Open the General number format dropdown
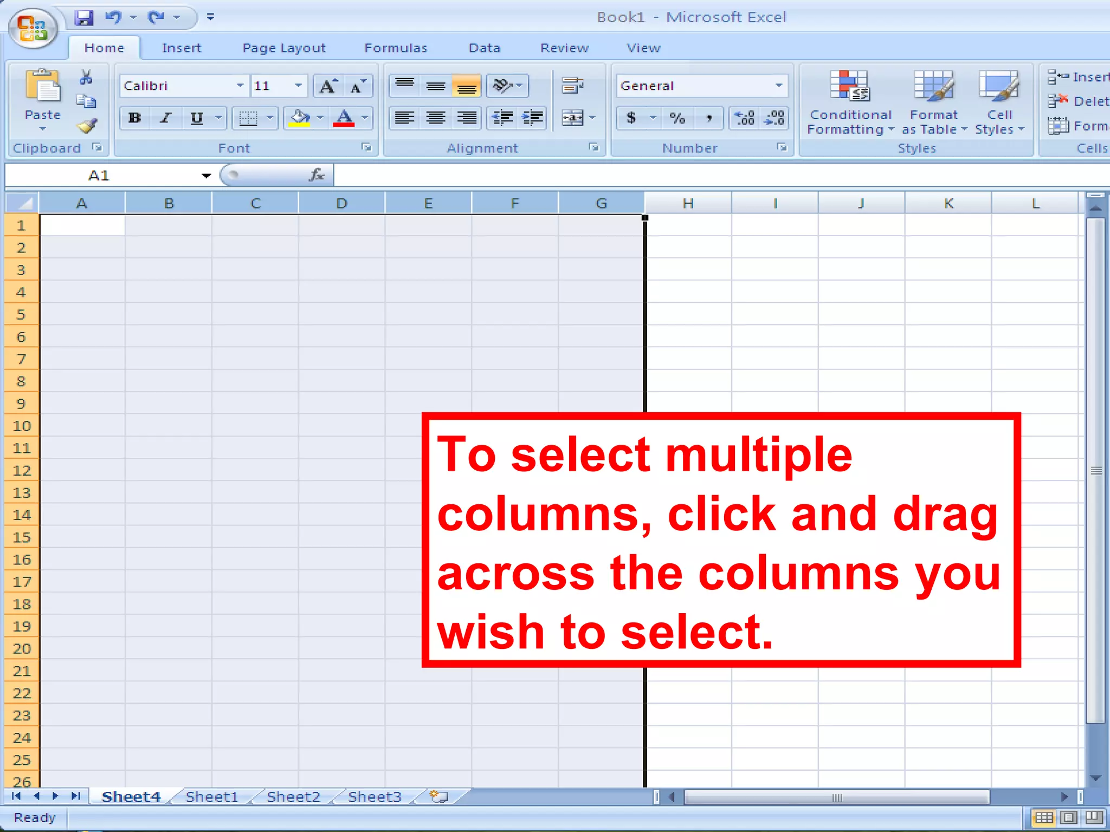The width and height of the screenshot is (1110, 832). point(779,86)
